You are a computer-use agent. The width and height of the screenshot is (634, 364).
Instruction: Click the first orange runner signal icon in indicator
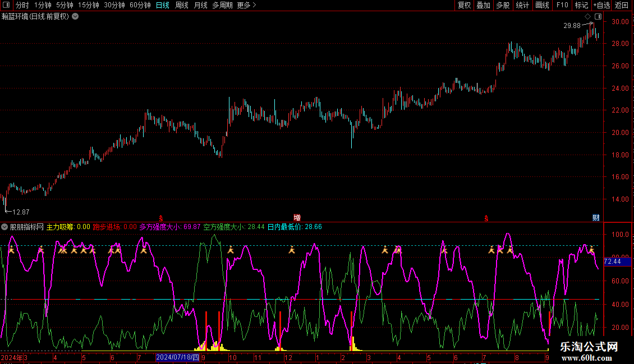pos(10,250)
